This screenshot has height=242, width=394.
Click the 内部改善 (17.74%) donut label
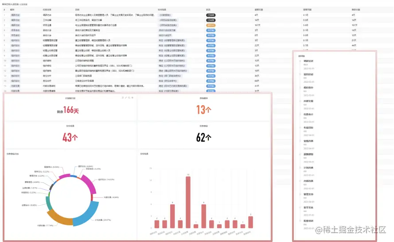tap(45, 226)
